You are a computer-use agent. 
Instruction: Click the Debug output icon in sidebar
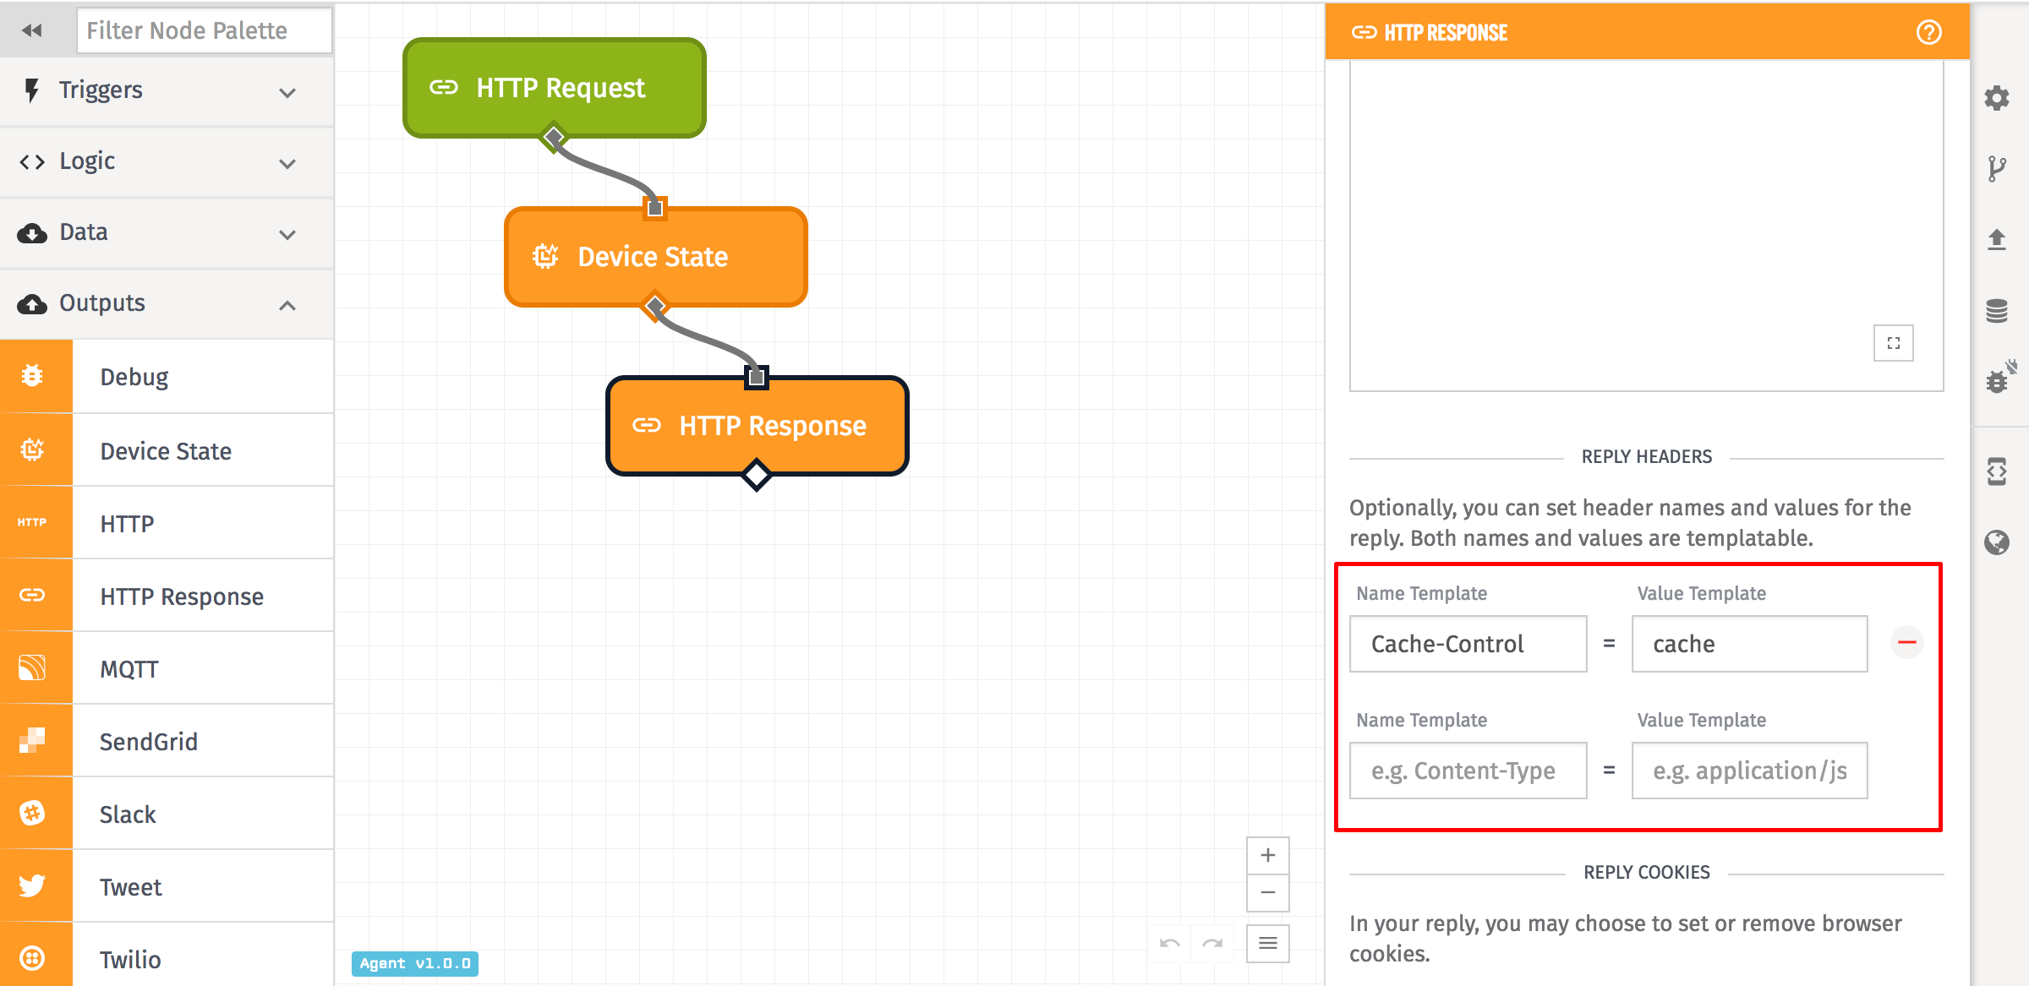(x=32, y=377)
